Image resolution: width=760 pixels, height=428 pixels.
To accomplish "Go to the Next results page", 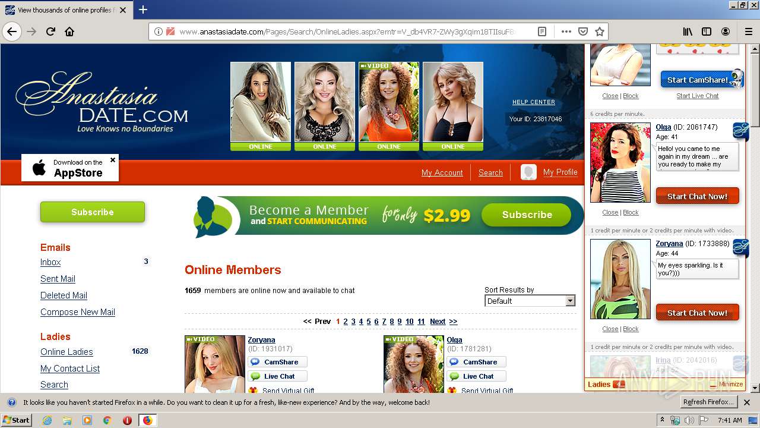I will pos(438,322).
